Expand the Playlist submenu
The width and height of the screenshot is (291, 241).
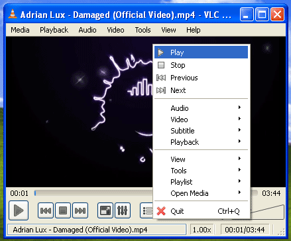(201, 182)
